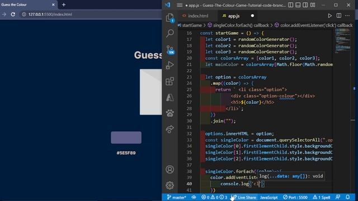Screen dimensions: 358x201
Task: Open a new browser tab
Action: 64,4
